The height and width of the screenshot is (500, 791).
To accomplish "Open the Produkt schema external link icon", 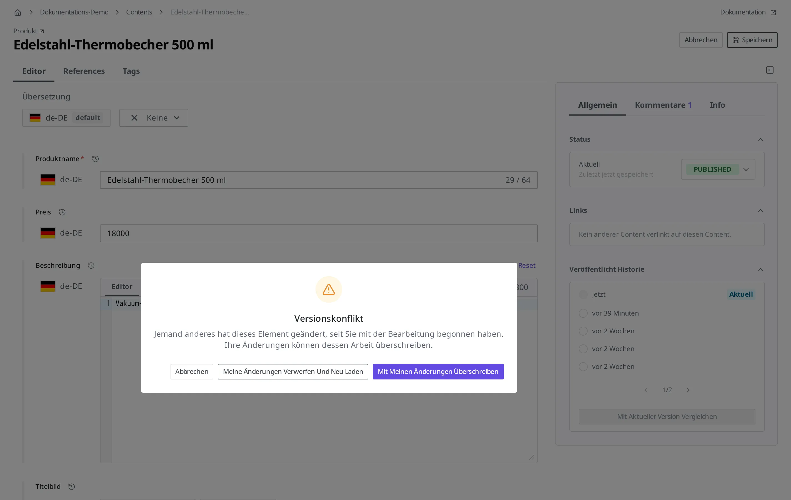I will [x=42, y=32].
